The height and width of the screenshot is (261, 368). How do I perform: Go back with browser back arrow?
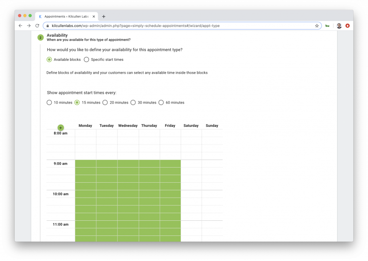tap(20, 26)
